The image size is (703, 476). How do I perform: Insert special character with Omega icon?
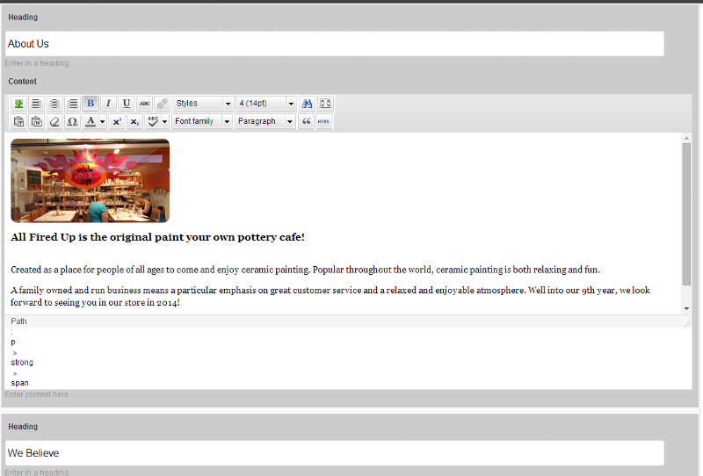tap(72, 121)
